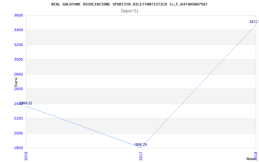The width and height of the screenshot is (259, 162).
Task: Click the 2200 y-axis label
Action: [18, 118]
